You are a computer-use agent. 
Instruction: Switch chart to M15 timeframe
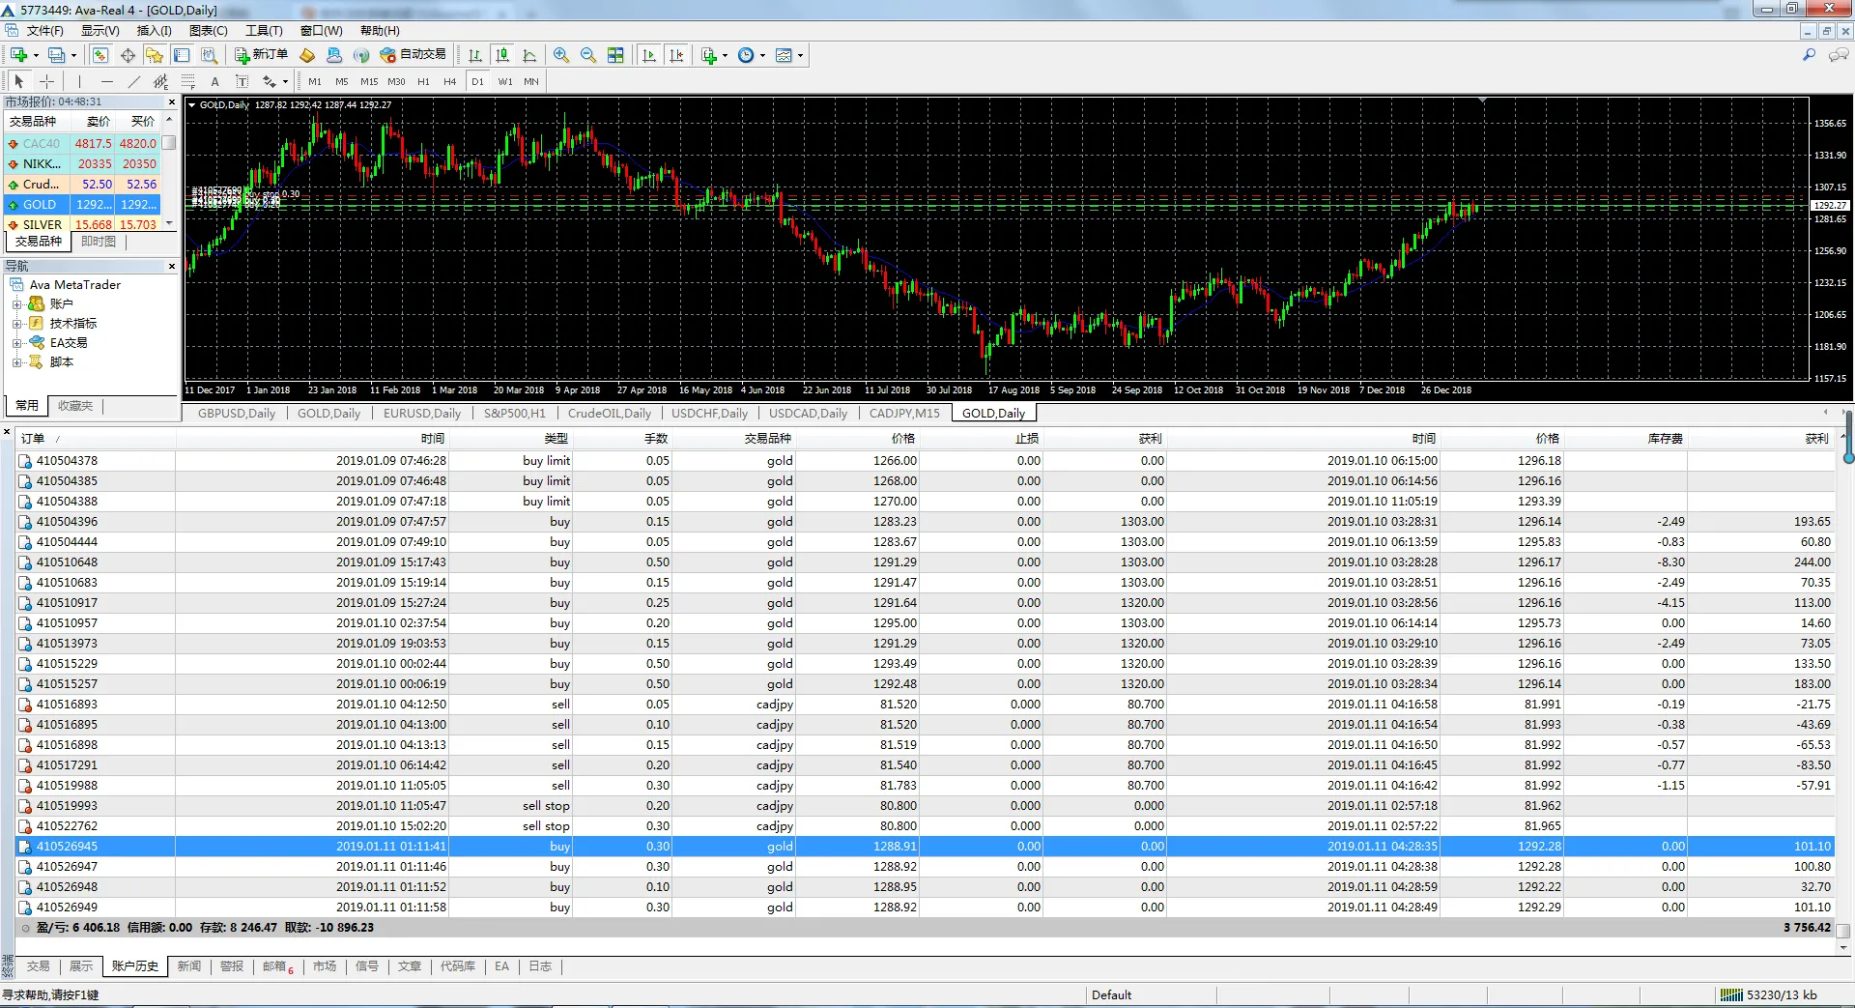pyautogui.click(x=369, y=81)
